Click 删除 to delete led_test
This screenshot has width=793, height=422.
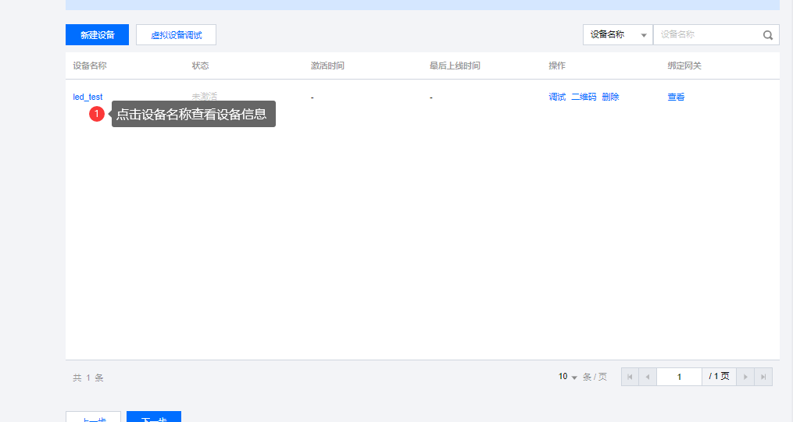pos(610,97)
